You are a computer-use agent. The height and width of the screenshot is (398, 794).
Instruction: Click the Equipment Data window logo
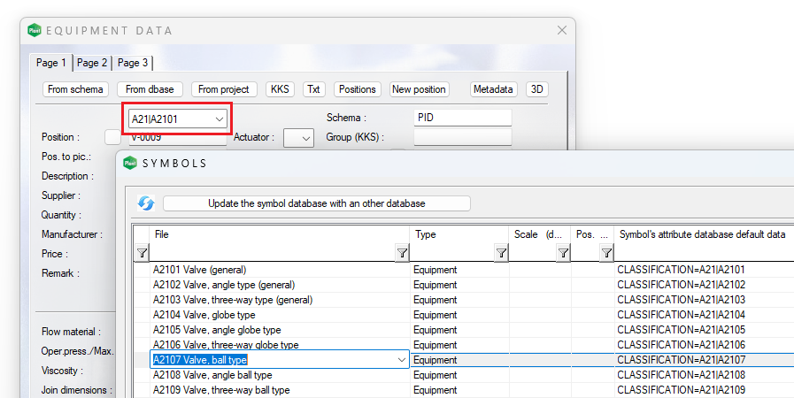[x=35, y=31]
